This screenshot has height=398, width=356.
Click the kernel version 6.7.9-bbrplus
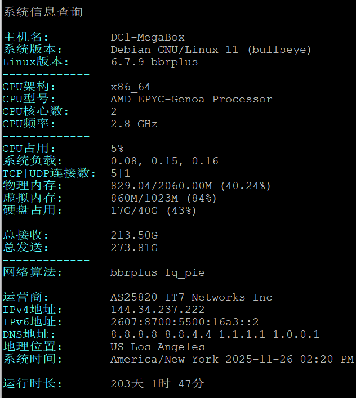coord(154,62)
